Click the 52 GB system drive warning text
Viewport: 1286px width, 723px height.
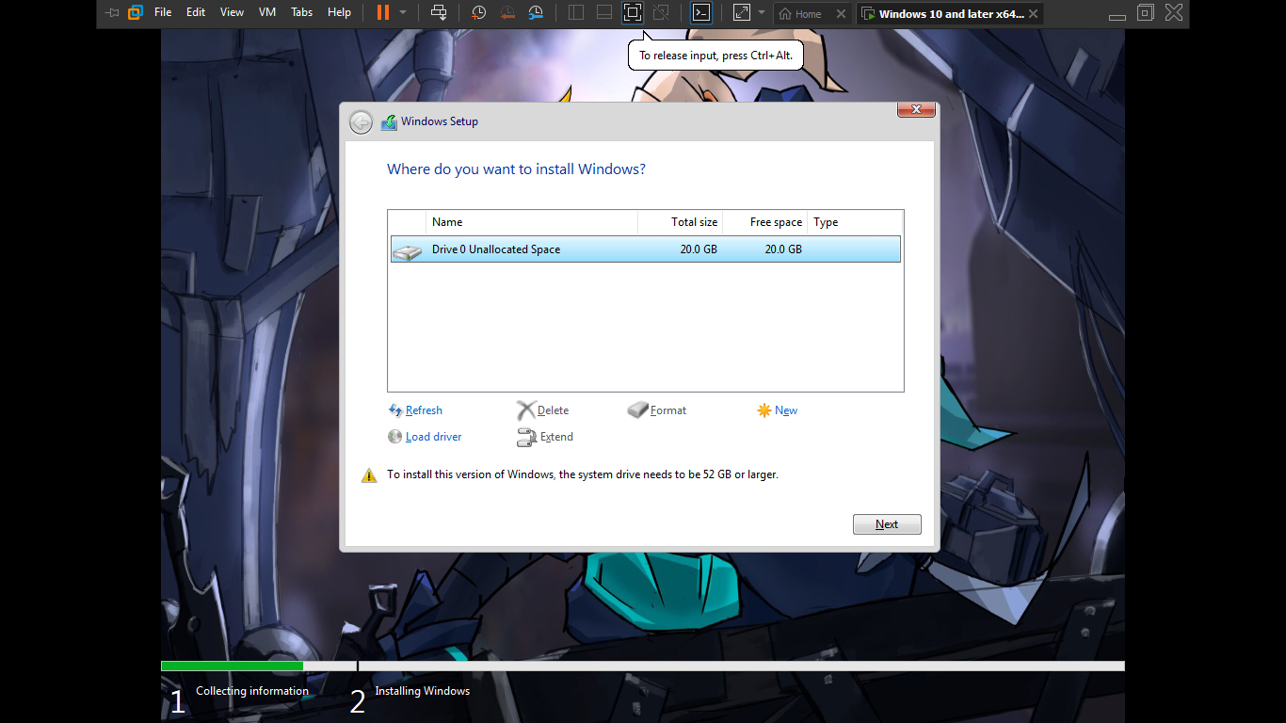click(583, 474)
